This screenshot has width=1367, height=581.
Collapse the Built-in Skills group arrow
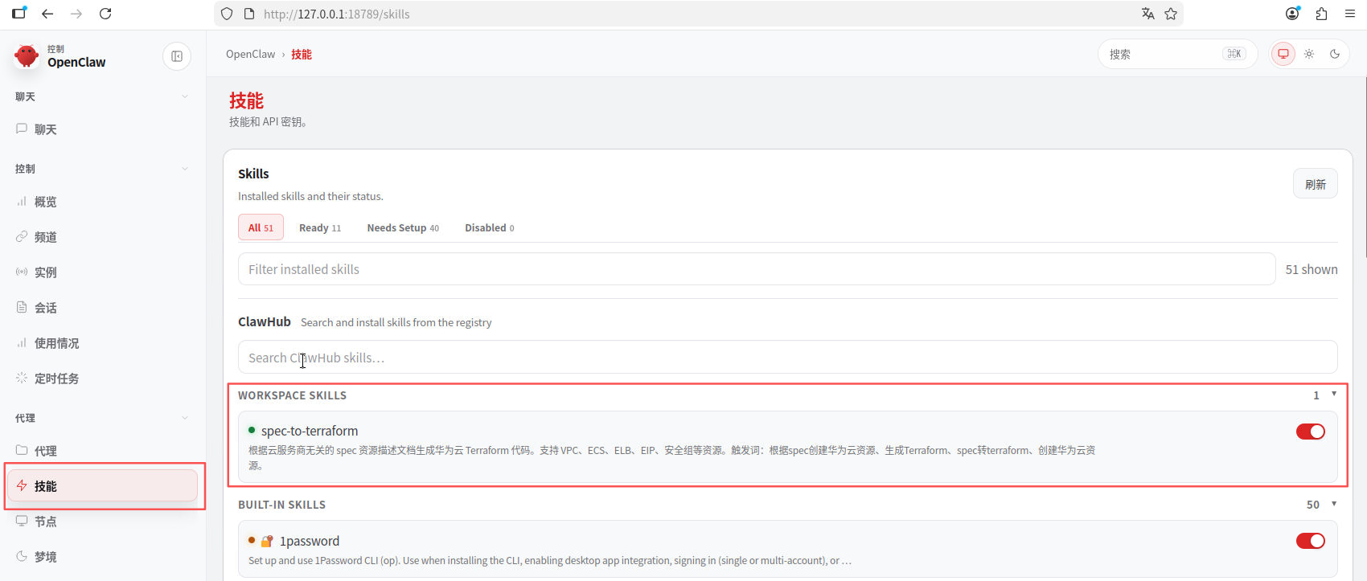[x=1334, y=504]
